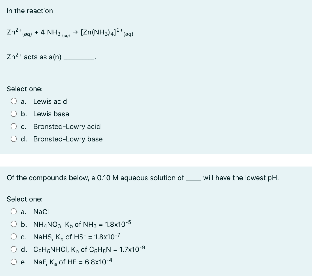Choose the 'Bronsted-Lowry acid' option
The image size is (312, 276).
[14, 126]
